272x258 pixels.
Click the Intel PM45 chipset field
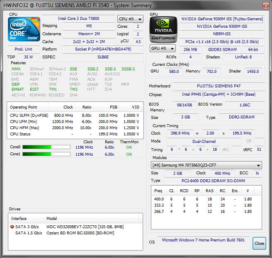(x=219, y=94)
